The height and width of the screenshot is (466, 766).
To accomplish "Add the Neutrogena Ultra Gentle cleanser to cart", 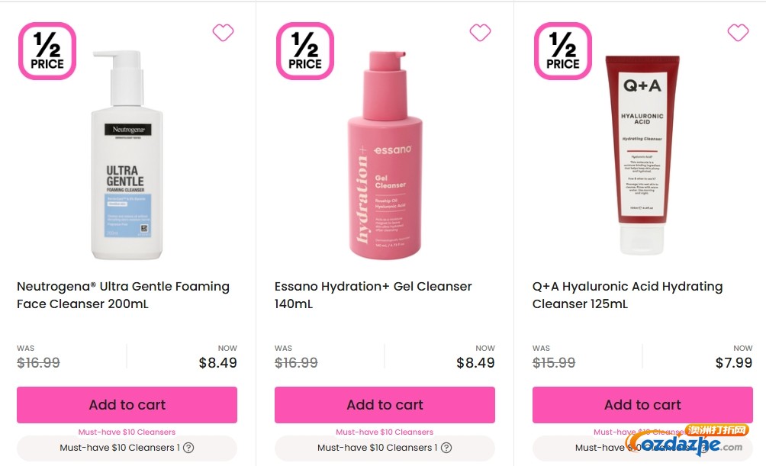I will click(127, 404).
